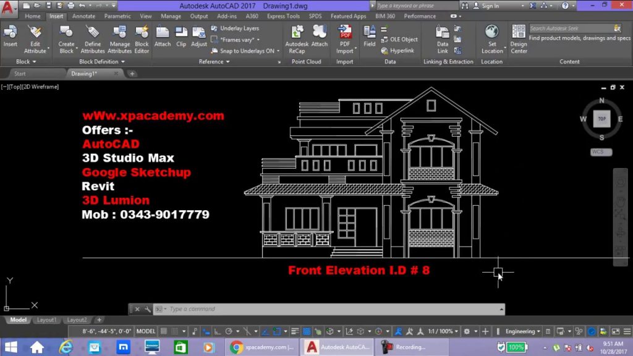Click the keyword search box in title bar
The width and height of the screenshot is (633, 356).
click(417, 6)
